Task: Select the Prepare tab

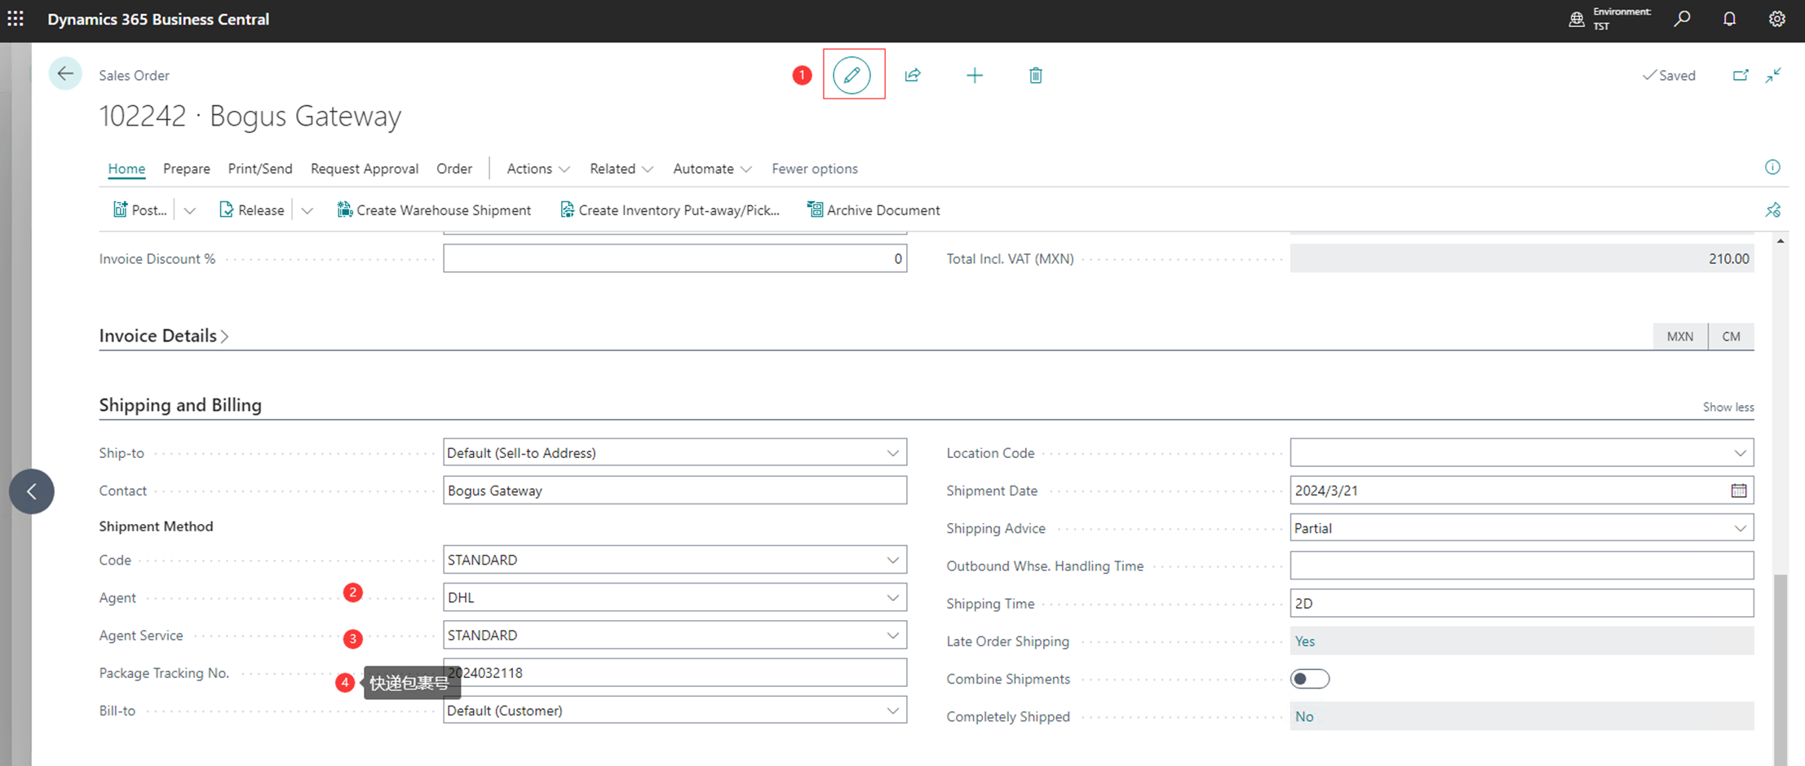Action: (x=187, y=169)
